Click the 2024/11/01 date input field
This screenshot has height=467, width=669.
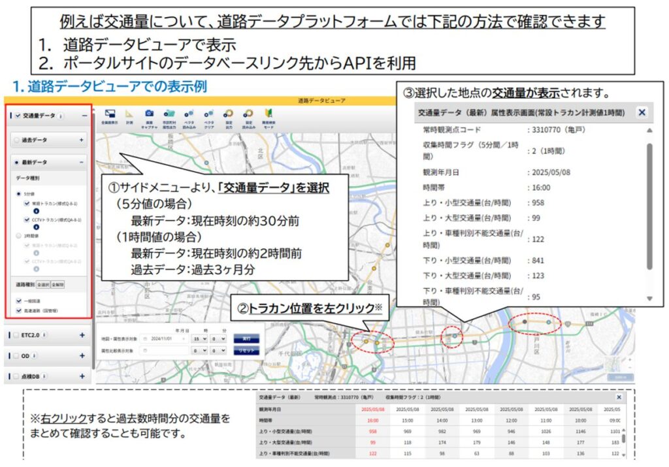pyautogui.click(x=165, y=339)
